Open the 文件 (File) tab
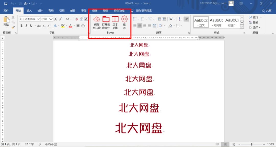This screenshot has width=276, height=147. [6, 10]
